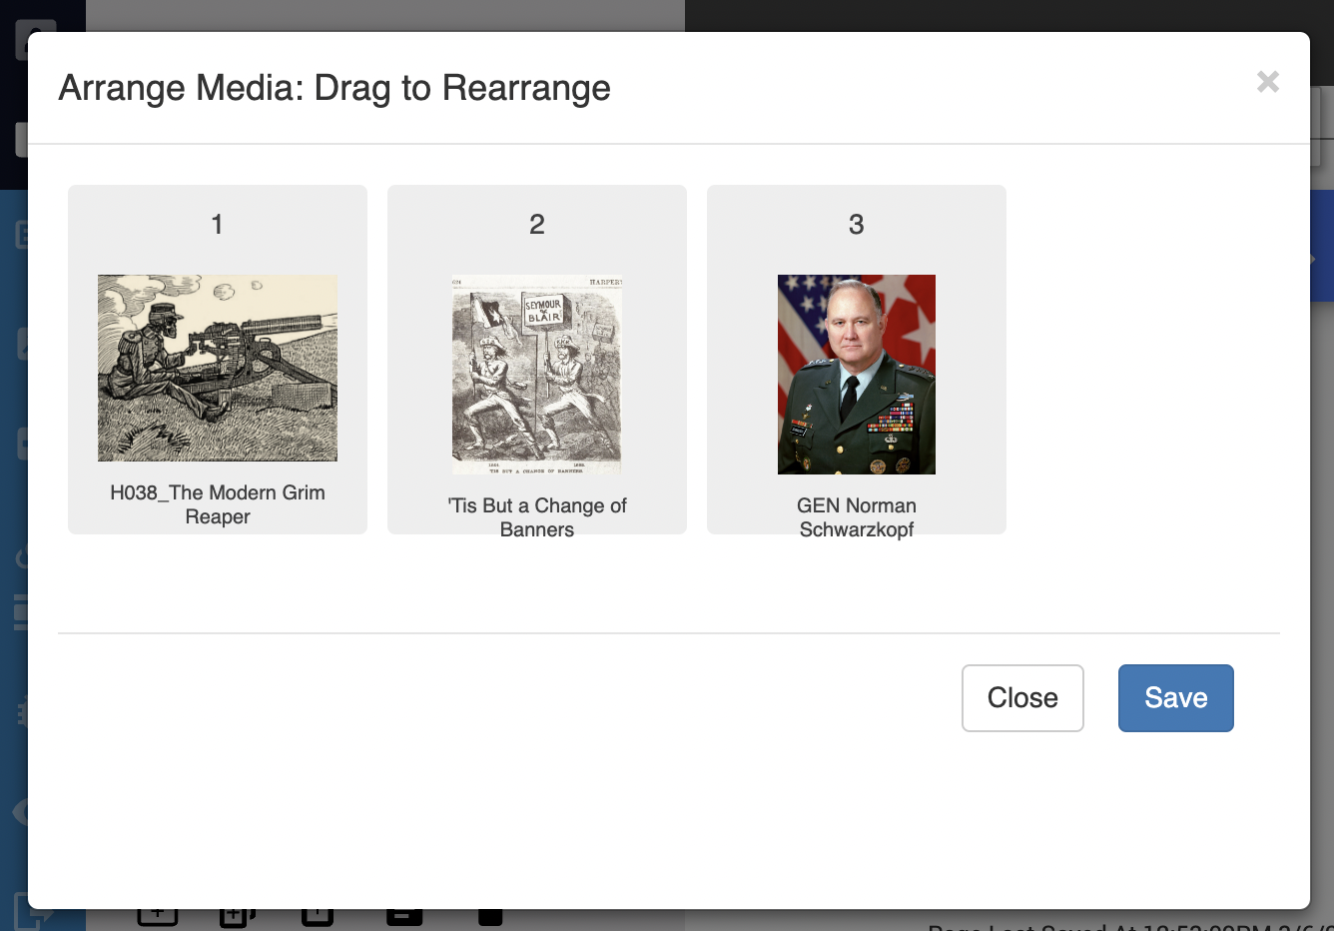Click the list icon in left sidebar
The image size is (1334, 931).
coord(19,612)
